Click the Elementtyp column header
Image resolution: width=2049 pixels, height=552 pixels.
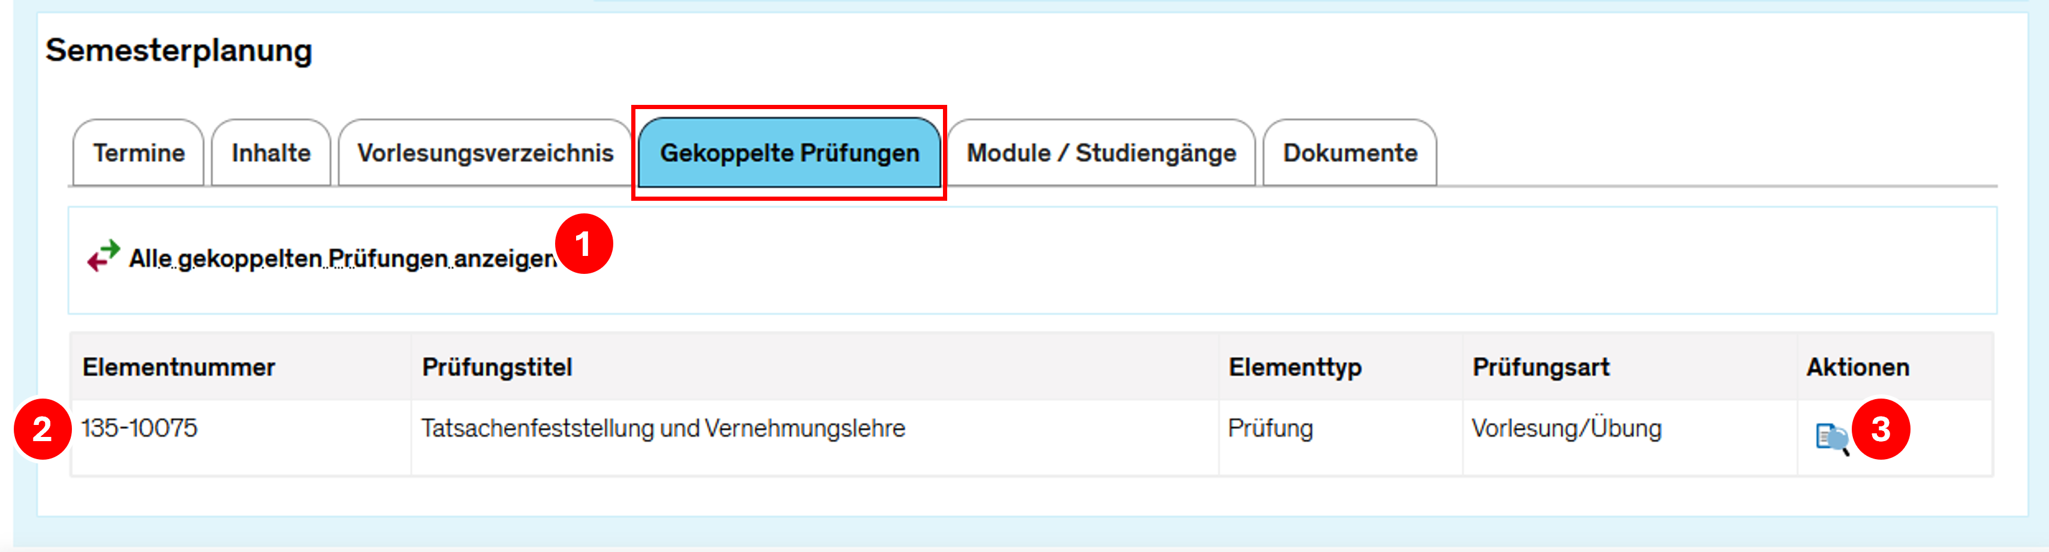1295,367
